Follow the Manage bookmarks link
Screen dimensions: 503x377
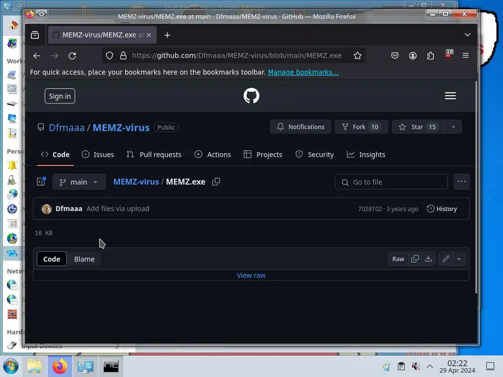[303, 72]
